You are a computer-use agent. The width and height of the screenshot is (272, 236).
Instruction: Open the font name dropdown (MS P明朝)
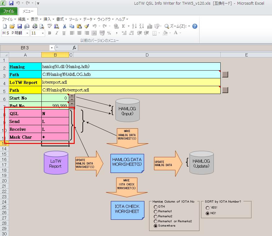click(x=27, y=33)
